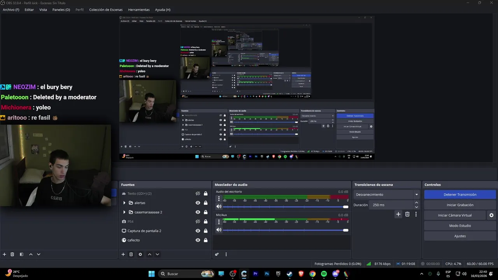Increase transition duration with up arrow
498x280 pixels.
click(x=416, y=203)
